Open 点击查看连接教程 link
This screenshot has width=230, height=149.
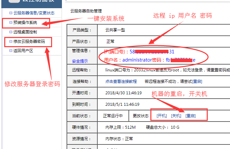(x=121, y=82)
